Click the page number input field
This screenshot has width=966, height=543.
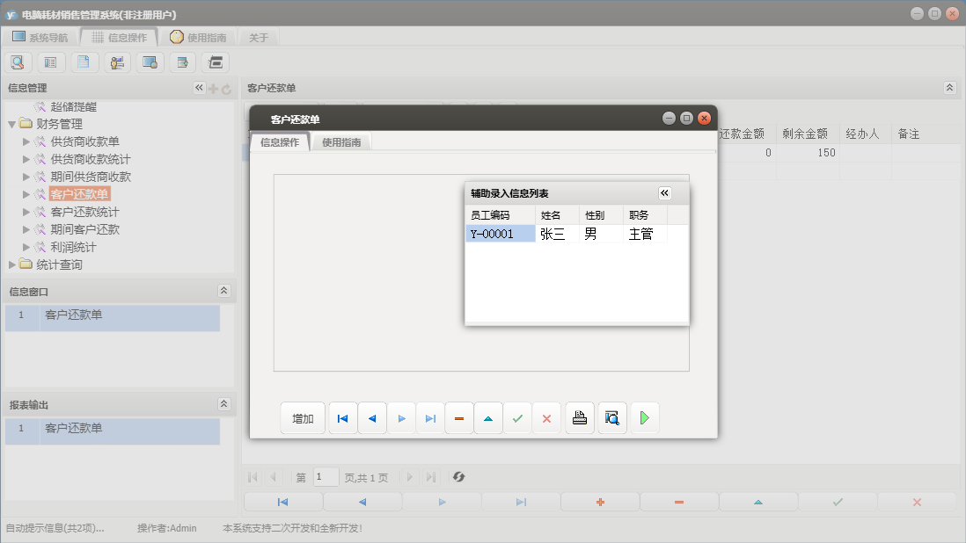(x=326, y=477)
